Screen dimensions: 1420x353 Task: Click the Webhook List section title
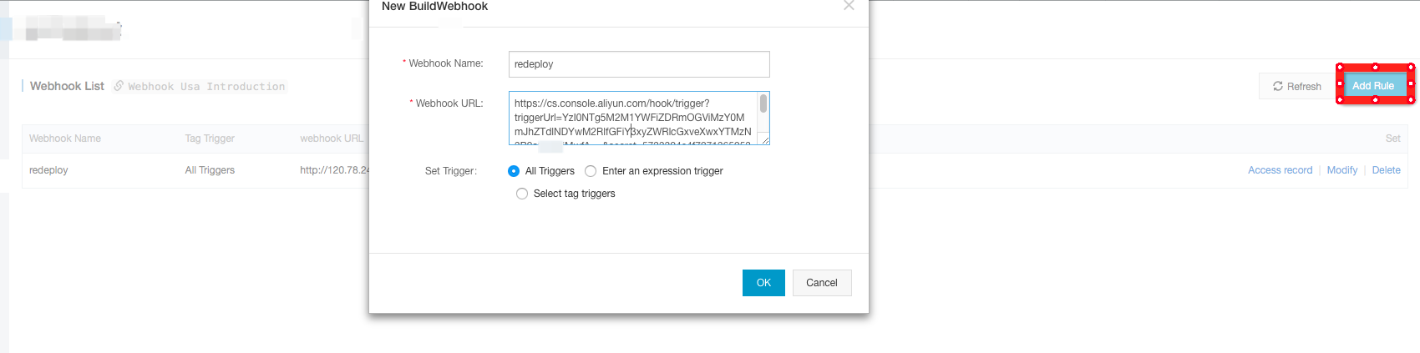point(67,86)
